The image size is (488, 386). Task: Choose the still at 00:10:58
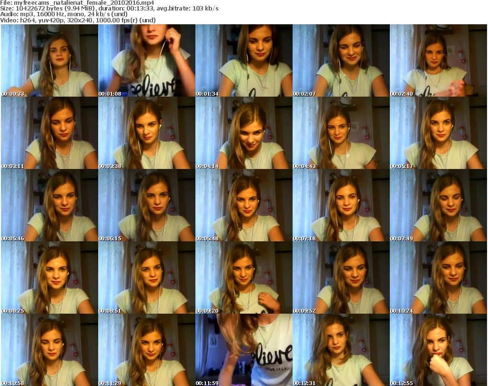tap(50, 350)
